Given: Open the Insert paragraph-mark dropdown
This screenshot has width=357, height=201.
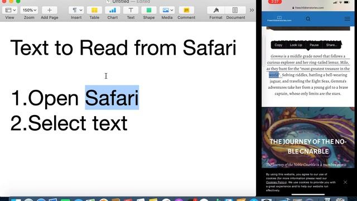Looking at the screenshot, I should pos(76,10).
